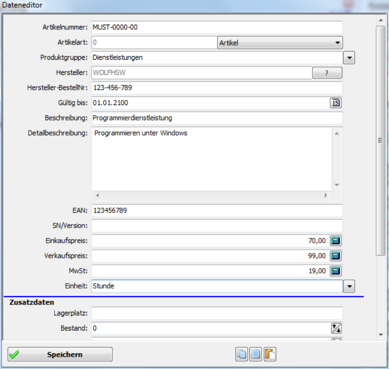Open calculator for Einkaufspreis field
The width and height of the screenshot is (389, 369).
[x=336, y=241]
